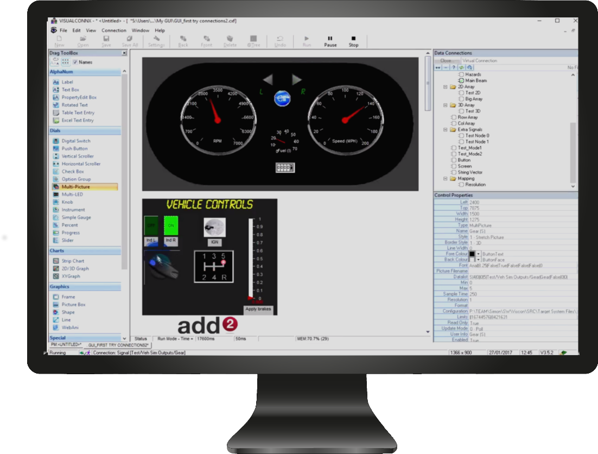Select the Multi-Picture tool in Dials

75,186
